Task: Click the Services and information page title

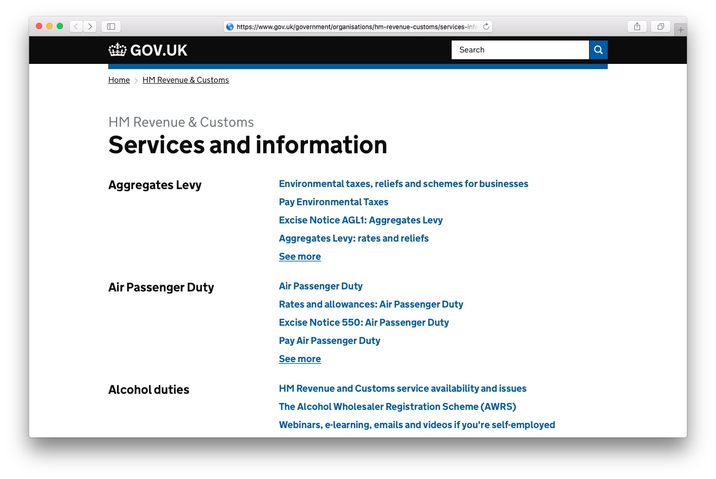Action: (x=248, y=145)
